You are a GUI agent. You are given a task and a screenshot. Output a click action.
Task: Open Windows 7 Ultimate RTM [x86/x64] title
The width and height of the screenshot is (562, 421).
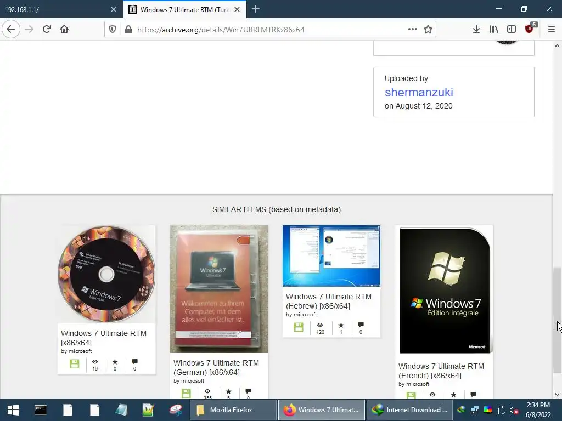click(104, 338)
